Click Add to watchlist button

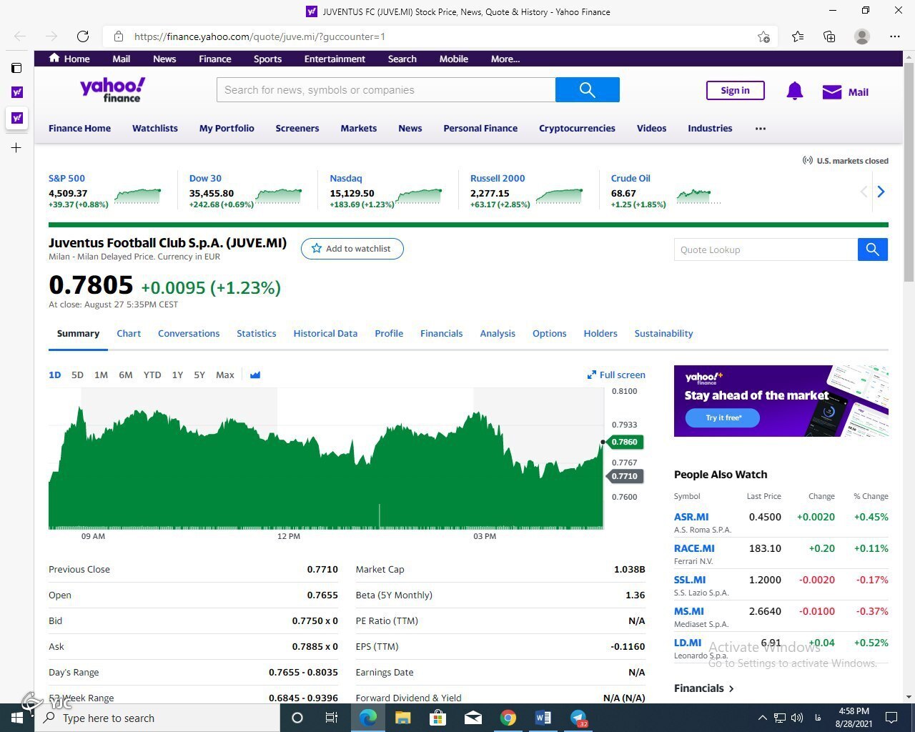(352, 249)
